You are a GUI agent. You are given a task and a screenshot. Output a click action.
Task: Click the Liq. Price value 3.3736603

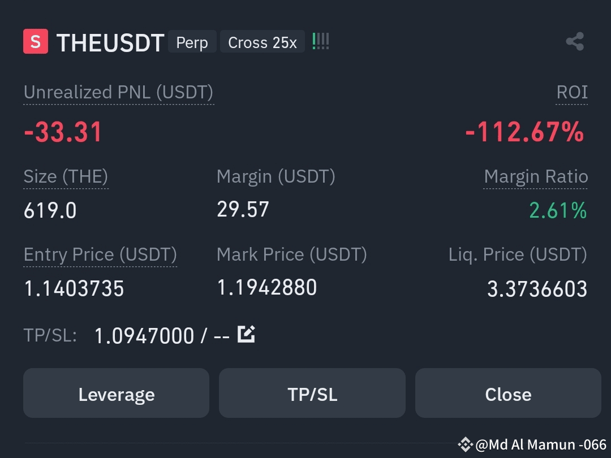click(x=537, y=288)
